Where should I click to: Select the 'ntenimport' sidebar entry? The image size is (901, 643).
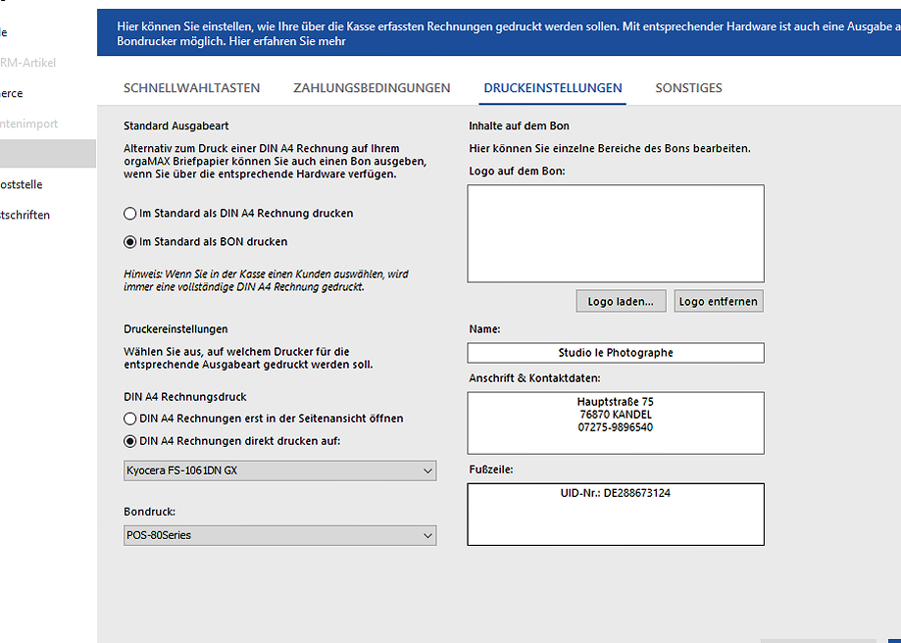(x=28, y=124)
